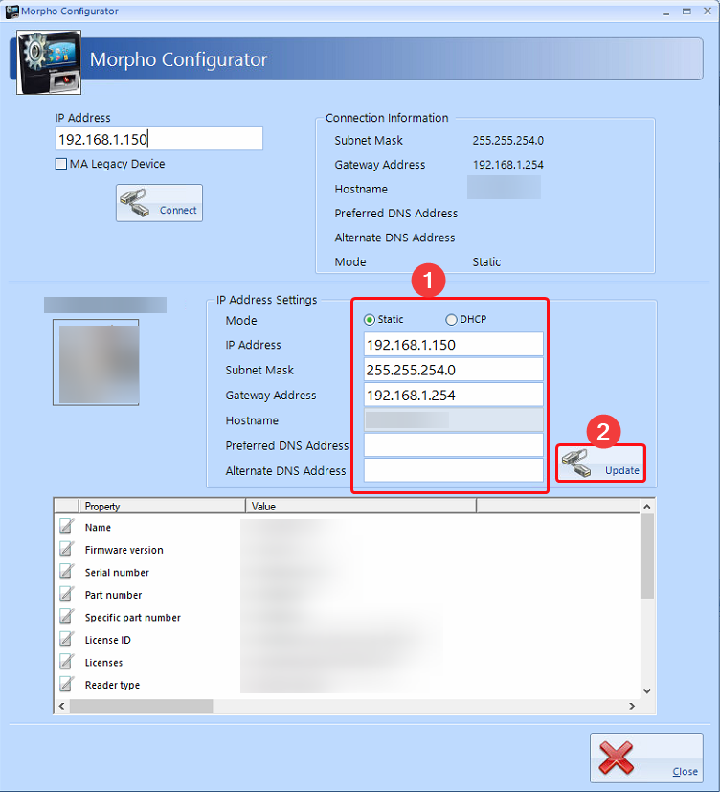Click the top IP Address input field
The image size is (720, 792).
159,139
